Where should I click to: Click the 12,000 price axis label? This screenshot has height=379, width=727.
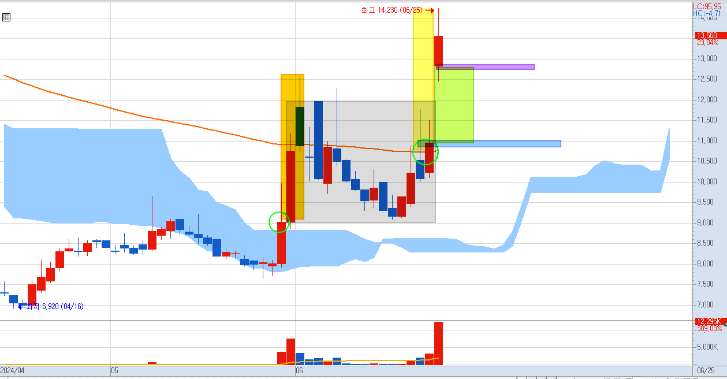coord(707,100)
